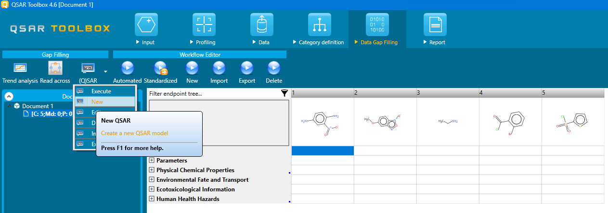Viewport: 608px width, 213px height.
Task: Choose Execute in the (Q)SAR menu
Action: (x=104, y=91)
